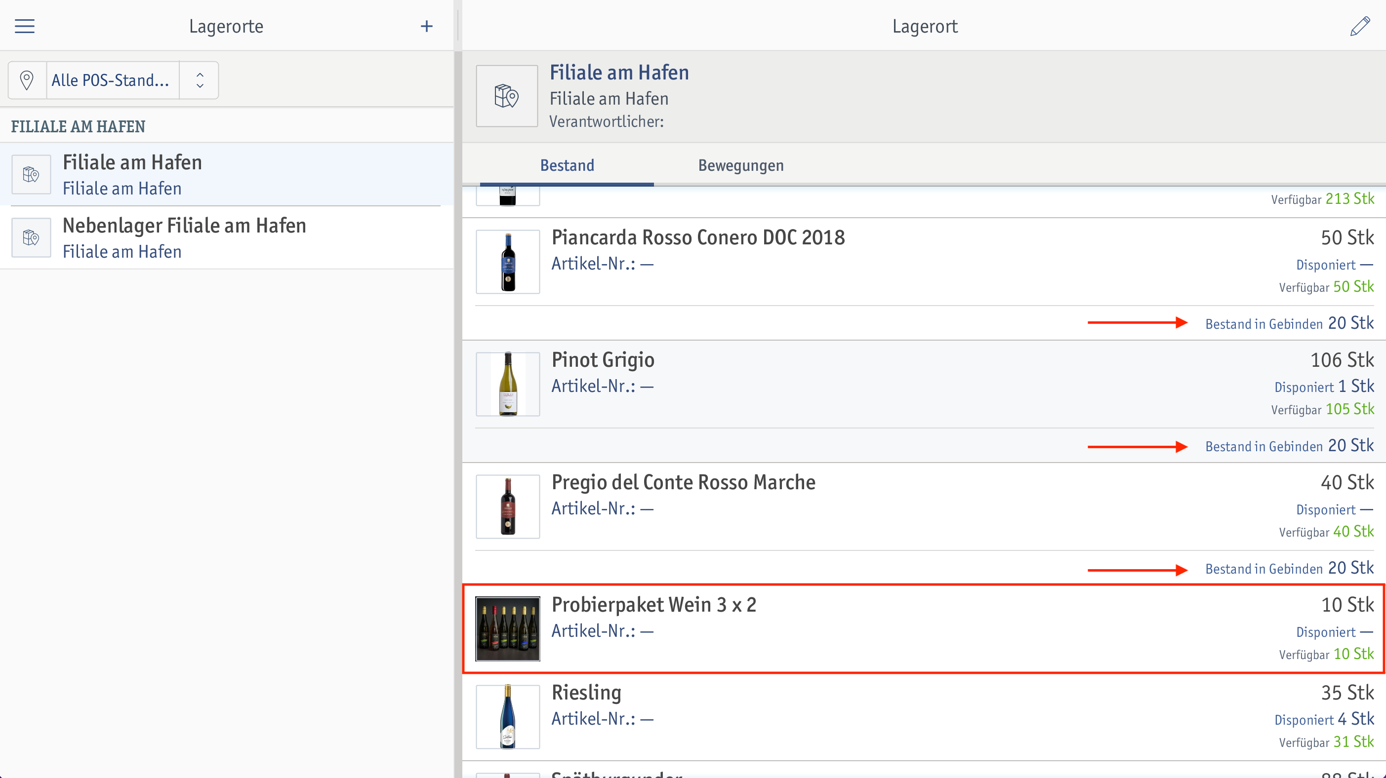Viewport: 1386px width, 778px height.
Task: Click Pinot Grigio's Bestand in Gebinden 20 Stk
Action: tap(1289, 446)
